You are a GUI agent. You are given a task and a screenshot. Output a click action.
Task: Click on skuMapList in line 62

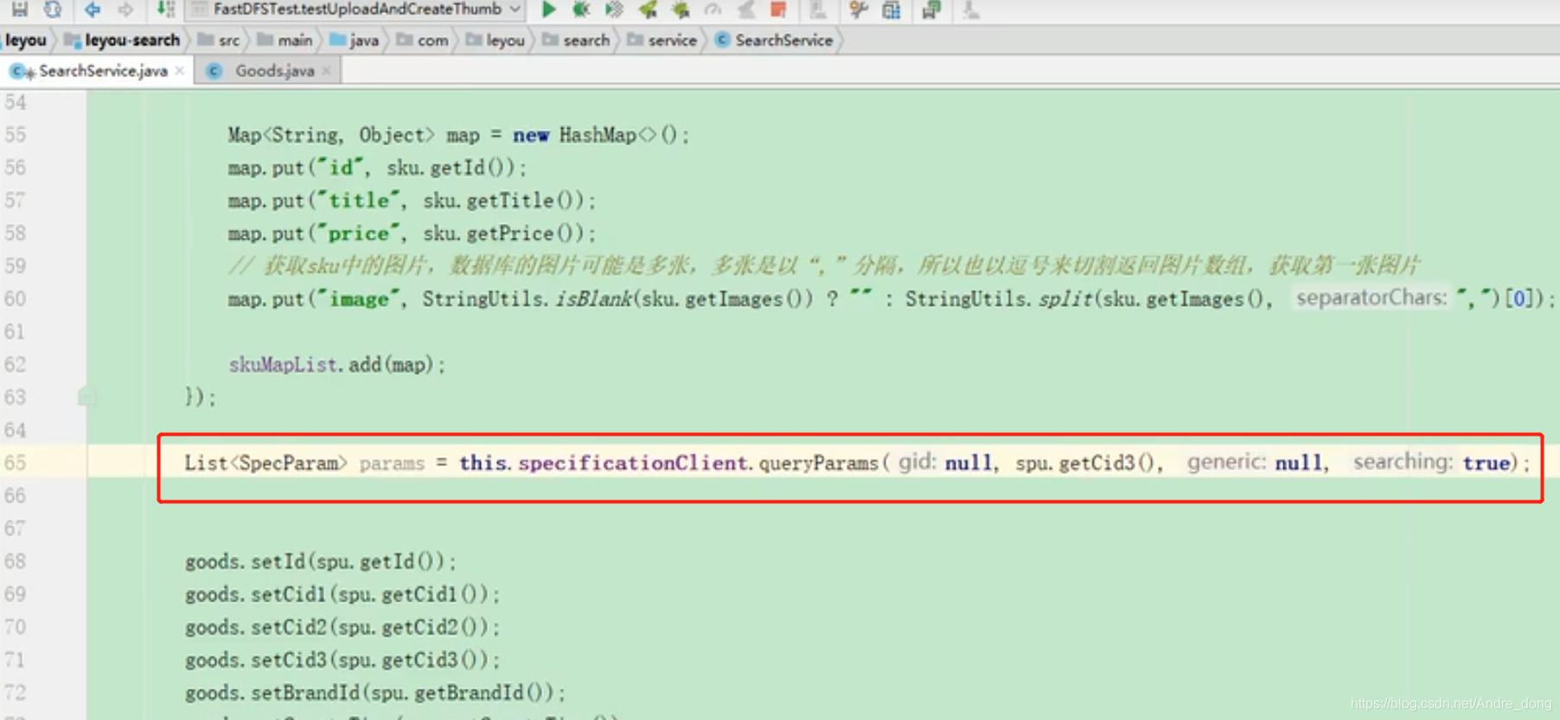tap(282, 365)
